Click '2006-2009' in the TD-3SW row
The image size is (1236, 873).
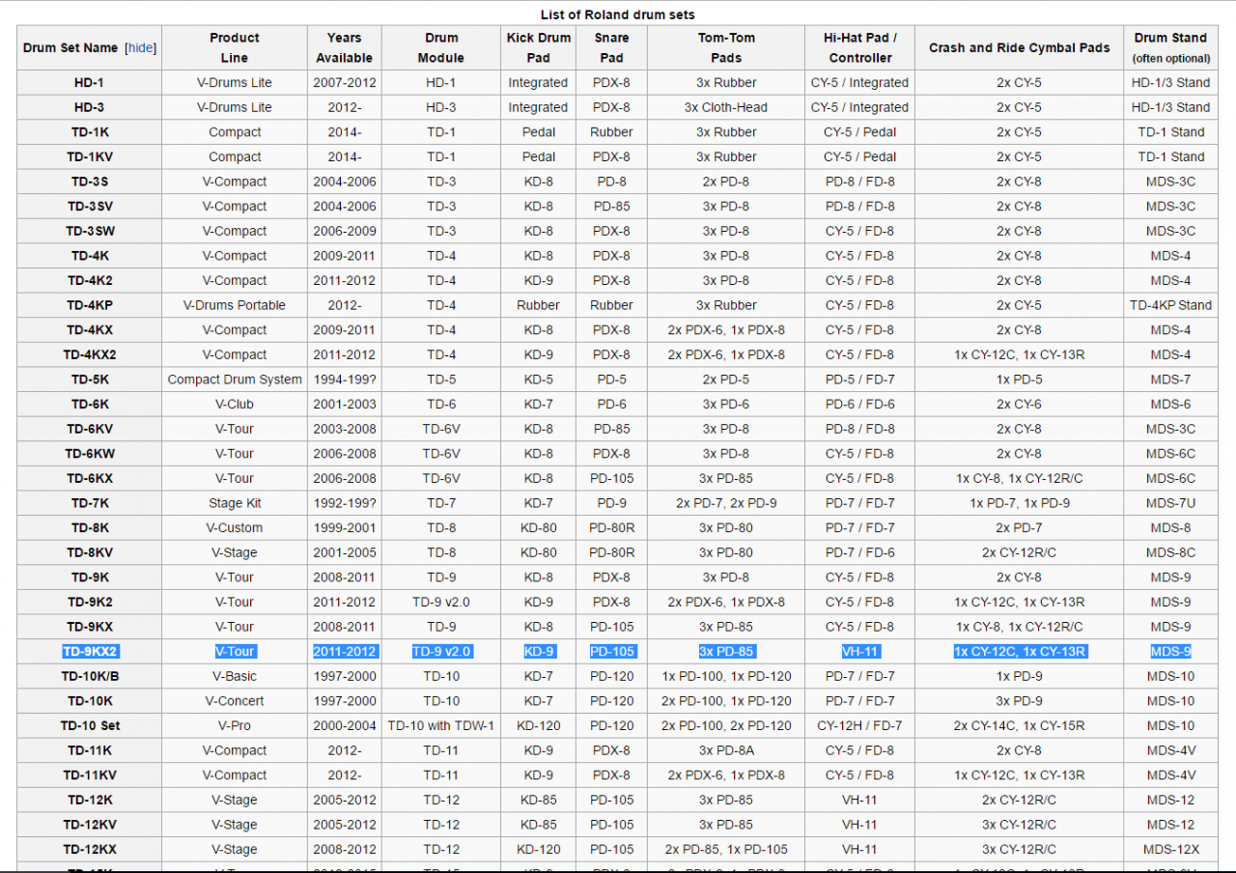(344, 231)
